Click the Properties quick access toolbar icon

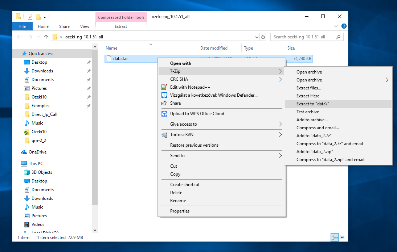point(30,17)
